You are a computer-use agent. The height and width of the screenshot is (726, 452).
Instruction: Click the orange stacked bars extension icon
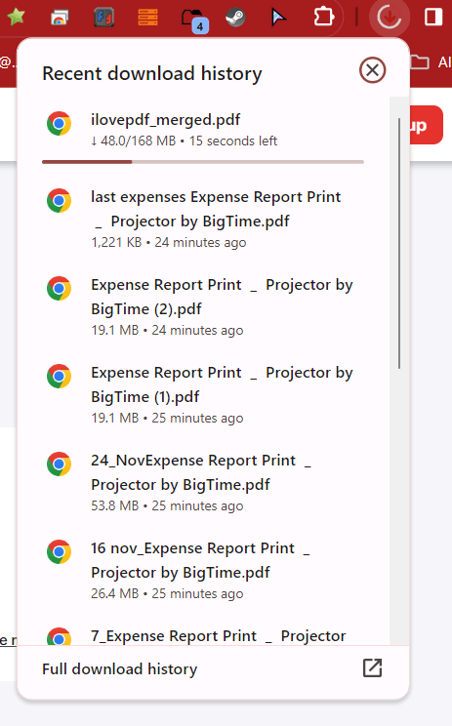[x=147, y=18]
